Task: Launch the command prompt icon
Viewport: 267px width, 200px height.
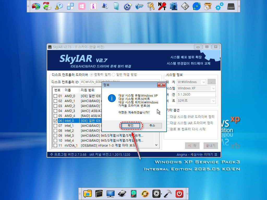Action: click(x=99, y=194)
